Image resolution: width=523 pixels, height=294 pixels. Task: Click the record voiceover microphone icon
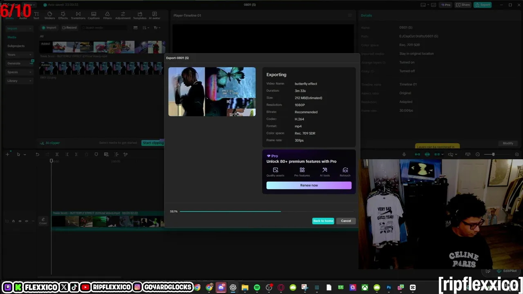pos(404,154)
